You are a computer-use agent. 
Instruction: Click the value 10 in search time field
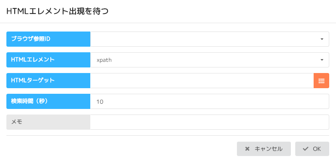coord(100,102)
